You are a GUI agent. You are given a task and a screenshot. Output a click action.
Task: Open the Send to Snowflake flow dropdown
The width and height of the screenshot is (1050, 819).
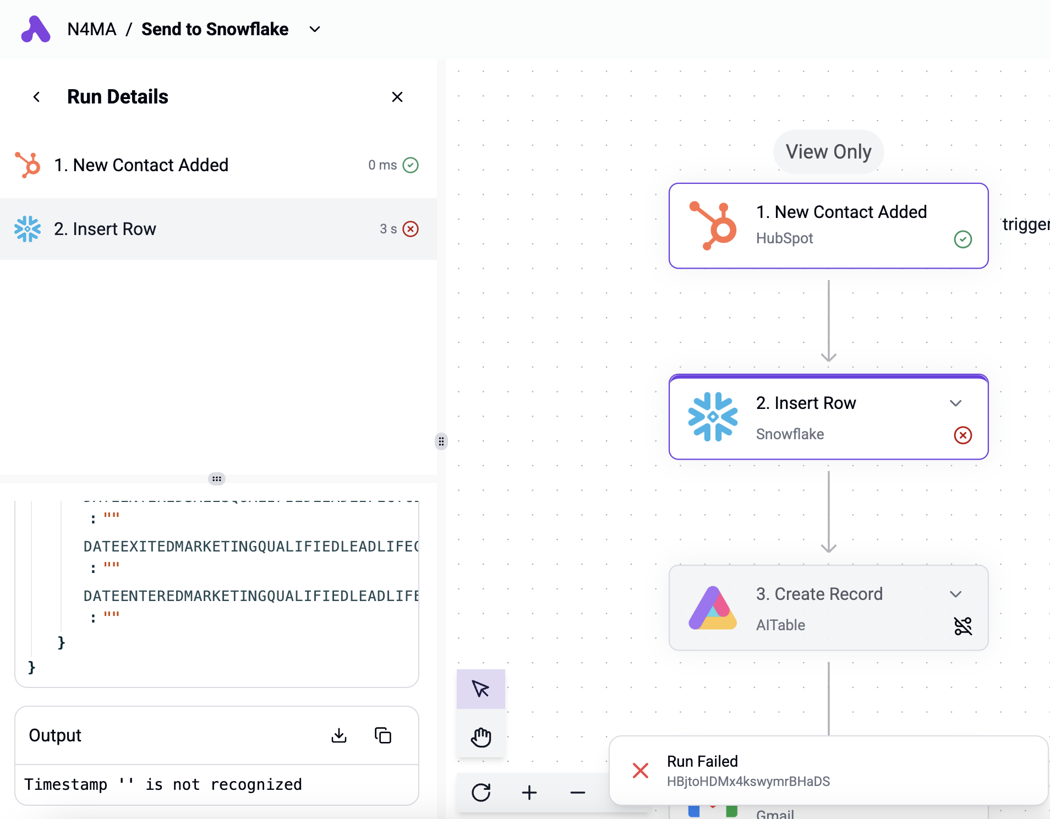(x=315, y=29)
